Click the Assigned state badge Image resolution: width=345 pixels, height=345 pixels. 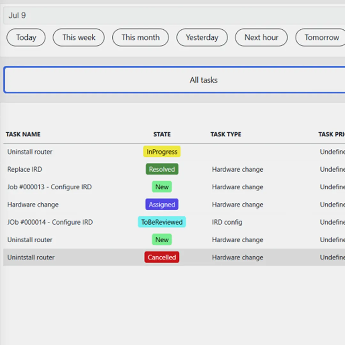[162, 204]
